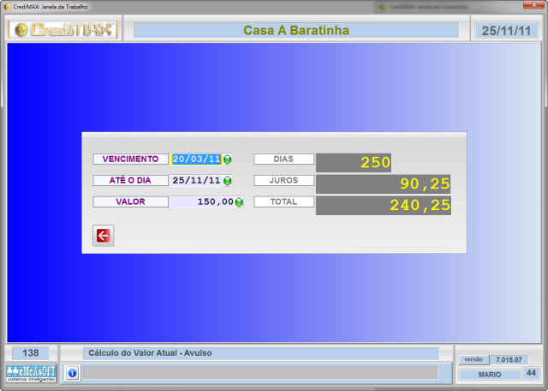
Task: Click the Casa A Baratinha company banner
Action: coord(296,30)
